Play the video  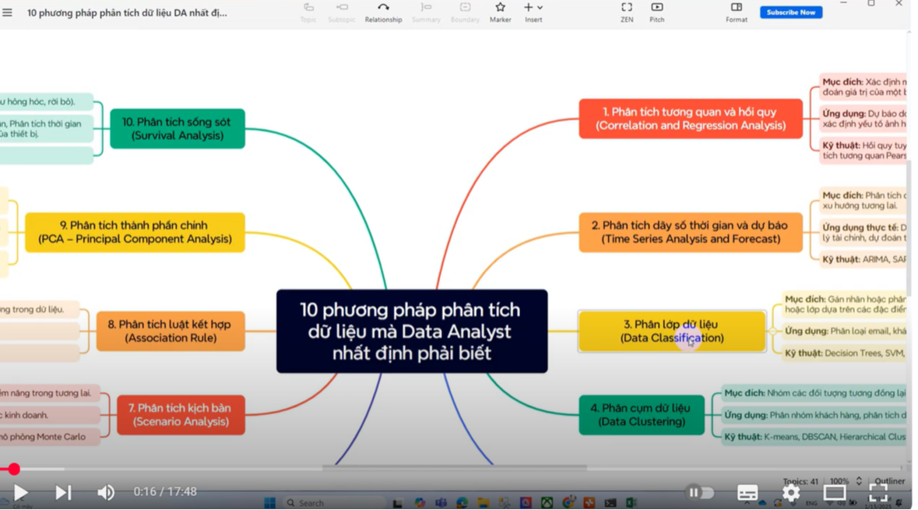[21, 492]
